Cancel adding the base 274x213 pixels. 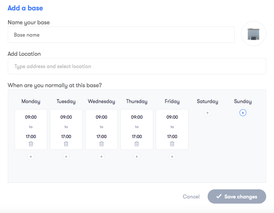[x=191, y=196]
